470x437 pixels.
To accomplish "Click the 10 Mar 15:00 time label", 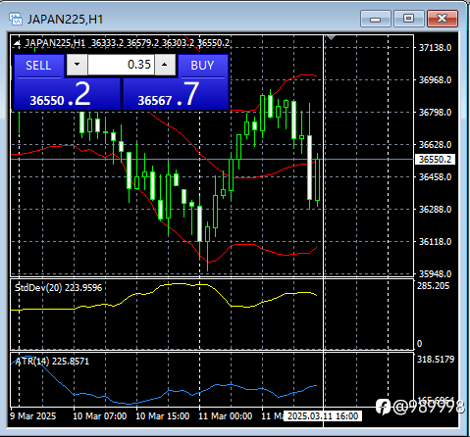I will point(162,416).
